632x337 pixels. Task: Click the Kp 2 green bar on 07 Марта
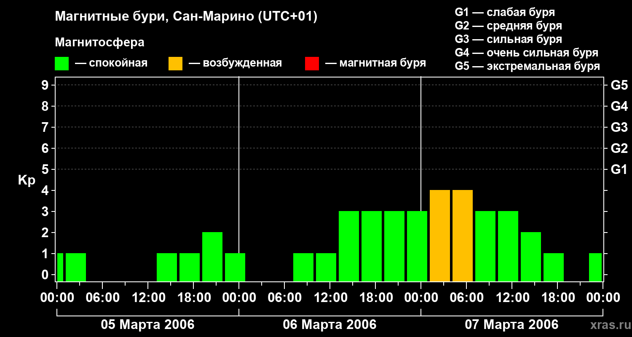pyautogui.click(x=531, y=257)
